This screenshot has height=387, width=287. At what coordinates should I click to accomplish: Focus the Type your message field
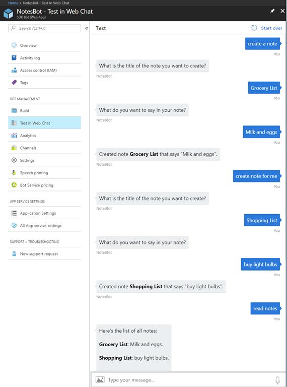190,380
